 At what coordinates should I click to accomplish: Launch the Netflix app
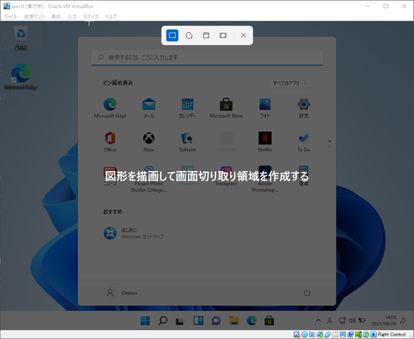(x=265, y=141)
